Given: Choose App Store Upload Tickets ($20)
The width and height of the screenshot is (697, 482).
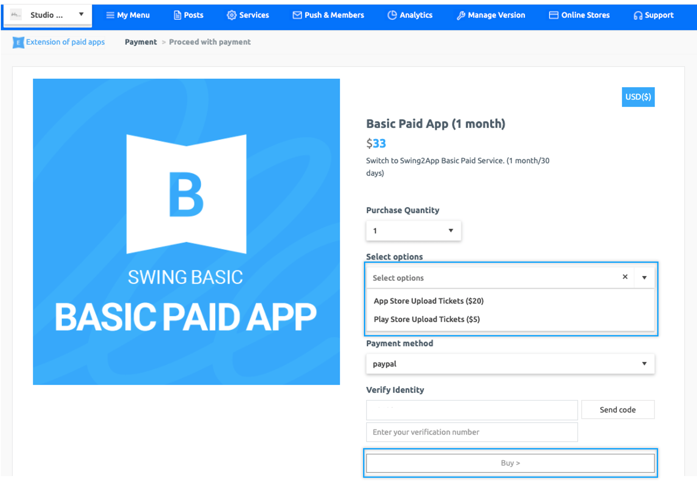Looking at the screenshot, I should point(429,301).
